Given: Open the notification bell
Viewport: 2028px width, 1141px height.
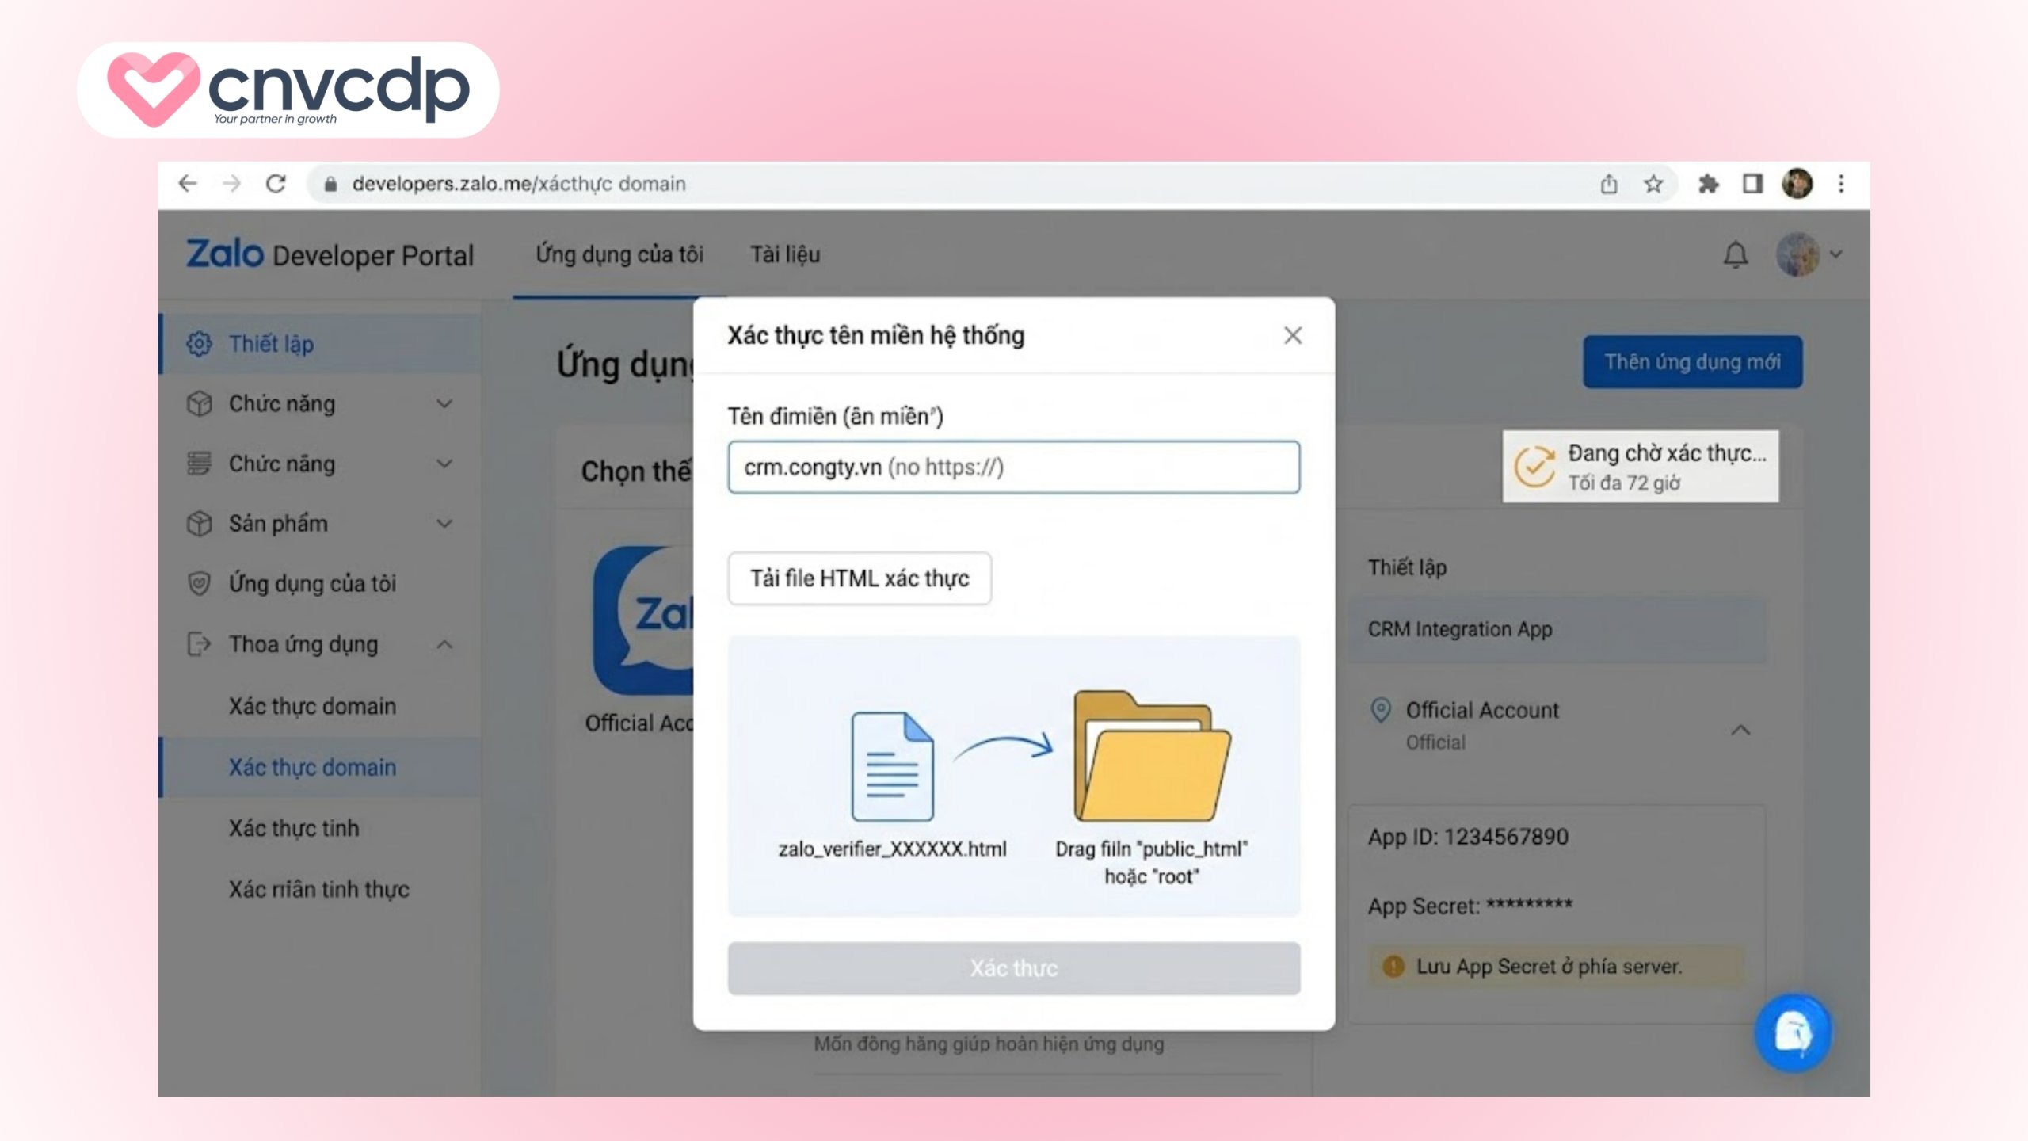Looking at the screenshot, I should click(1735, 254).
